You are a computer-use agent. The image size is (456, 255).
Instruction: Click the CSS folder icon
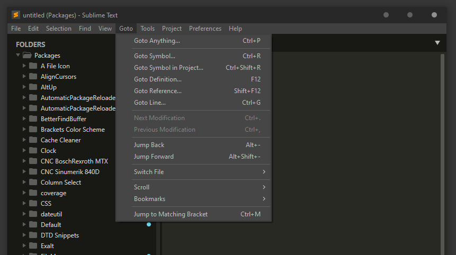tap(33, 203)
